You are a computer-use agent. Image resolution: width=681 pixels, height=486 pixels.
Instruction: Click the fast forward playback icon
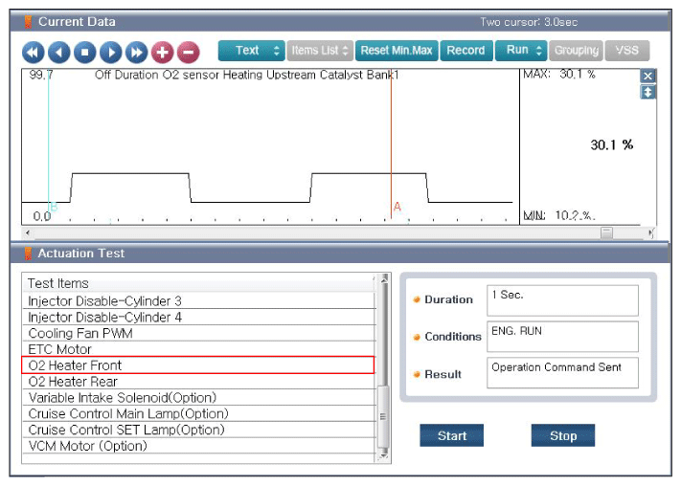pyautogui.click(x=137, y=52)
